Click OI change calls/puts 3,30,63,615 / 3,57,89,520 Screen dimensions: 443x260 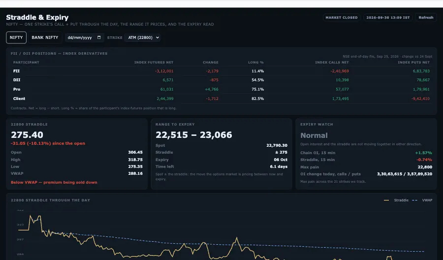tap(405, 174)
